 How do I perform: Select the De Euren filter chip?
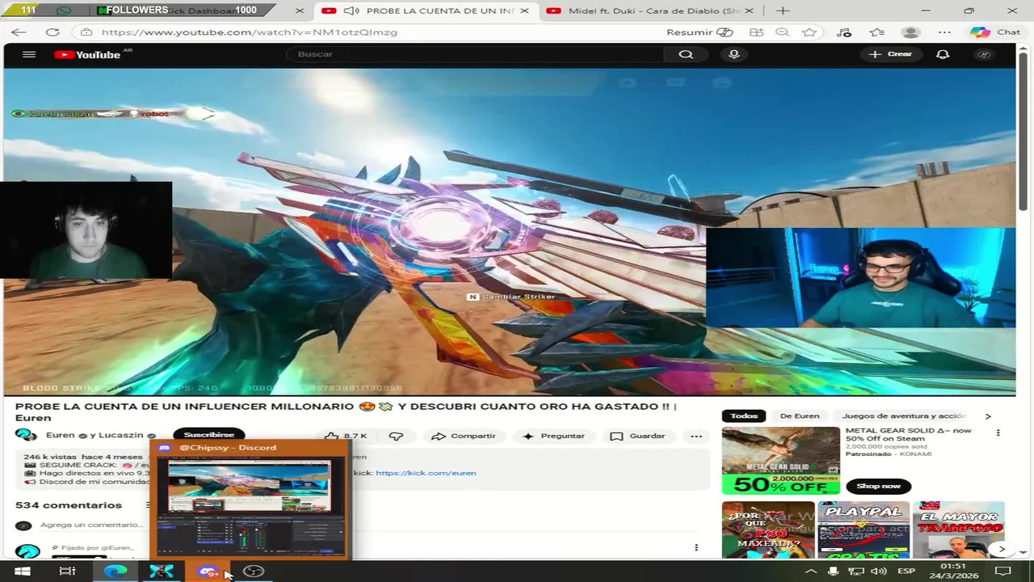coord(800,415)
